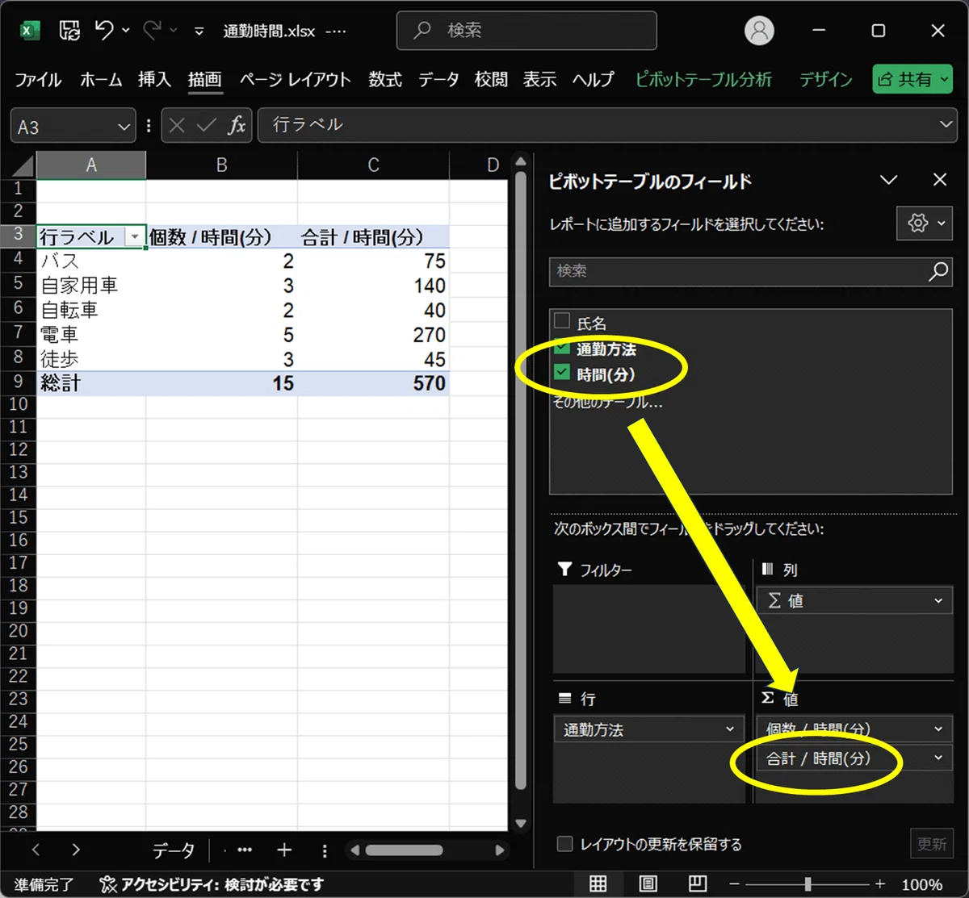Viewport: 969px width, 898px height.
Task: Uncheck the 時間(分) field checkbox
Action: point(563,373)
